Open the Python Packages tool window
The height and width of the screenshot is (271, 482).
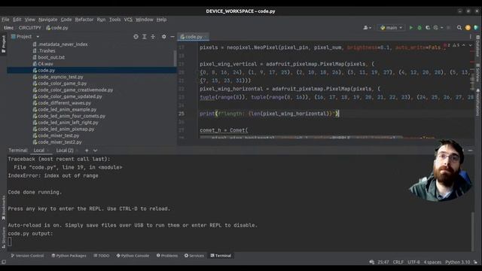tap(69, 256)
